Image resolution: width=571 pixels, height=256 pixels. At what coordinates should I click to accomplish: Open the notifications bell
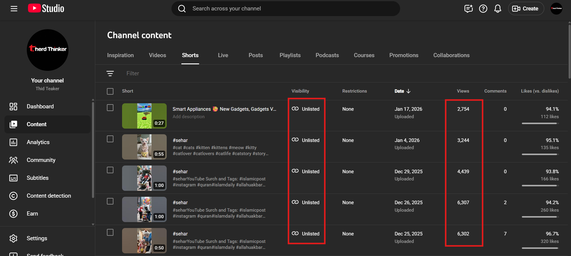pos(497,9)
